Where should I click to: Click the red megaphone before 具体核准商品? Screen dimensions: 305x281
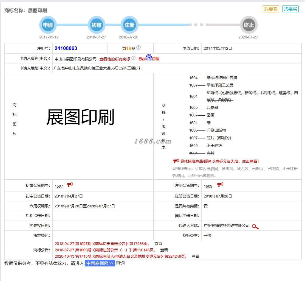point(176,161)
